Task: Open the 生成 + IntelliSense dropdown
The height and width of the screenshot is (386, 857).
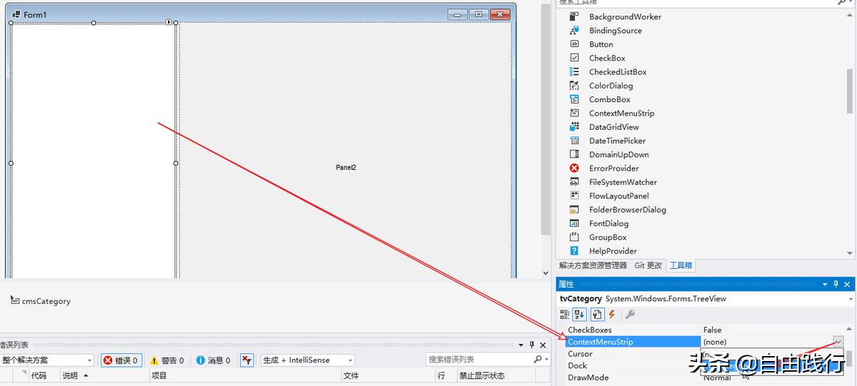Action: point(308,360)
